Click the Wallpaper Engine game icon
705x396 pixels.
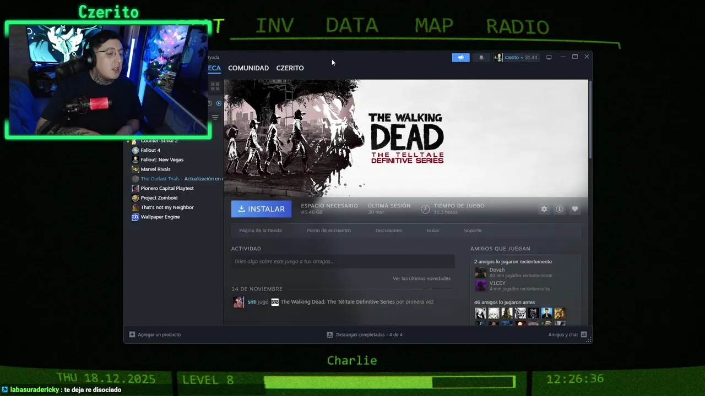click(135, 217)
